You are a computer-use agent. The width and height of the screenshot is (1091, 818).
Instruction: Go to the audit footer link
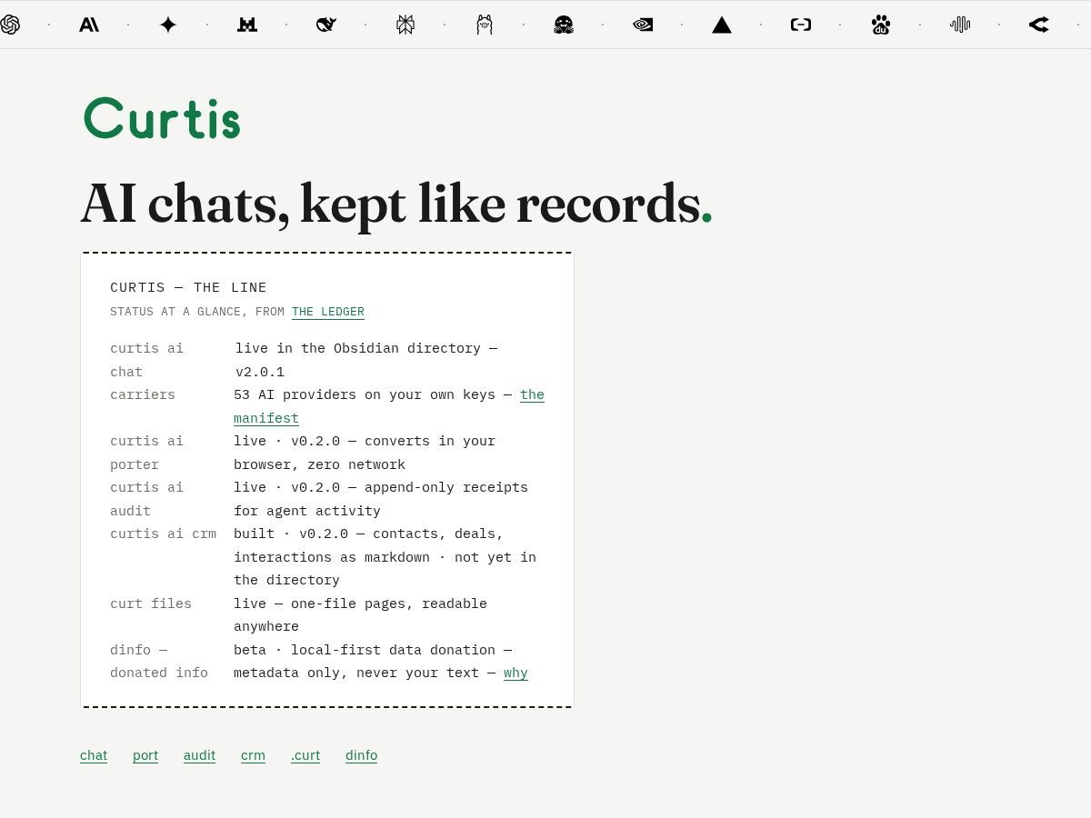tap(199, 755)
